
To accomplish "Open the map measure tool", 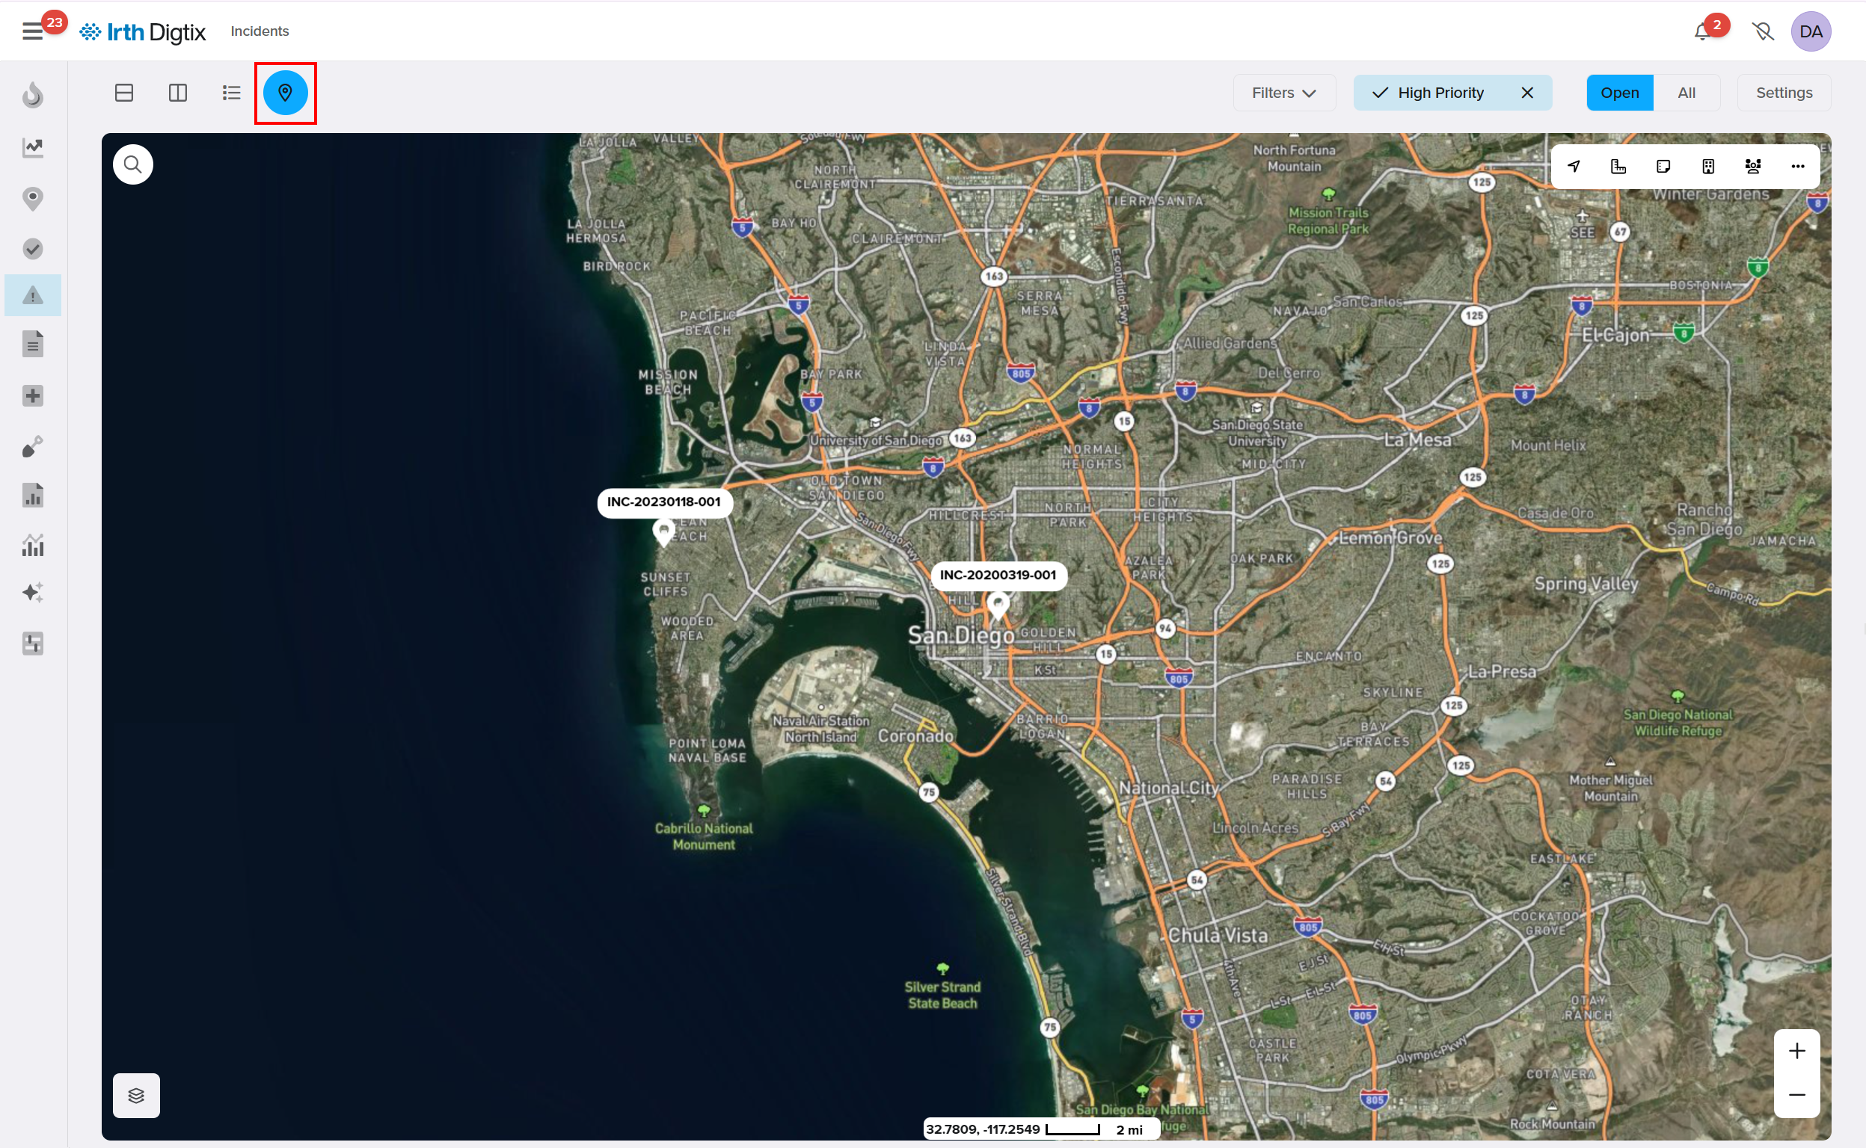I will pos(1618,166).
